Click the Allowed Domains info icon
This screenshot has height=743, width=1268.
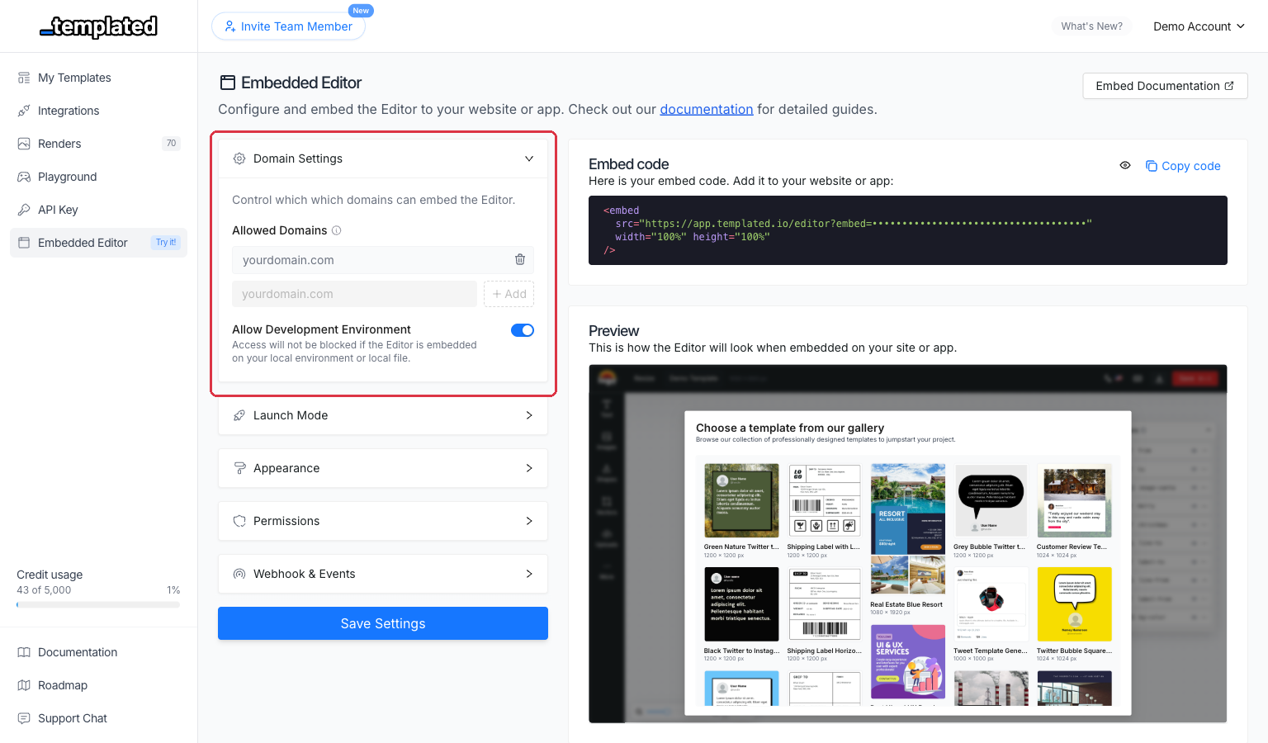tap(337, 230)
